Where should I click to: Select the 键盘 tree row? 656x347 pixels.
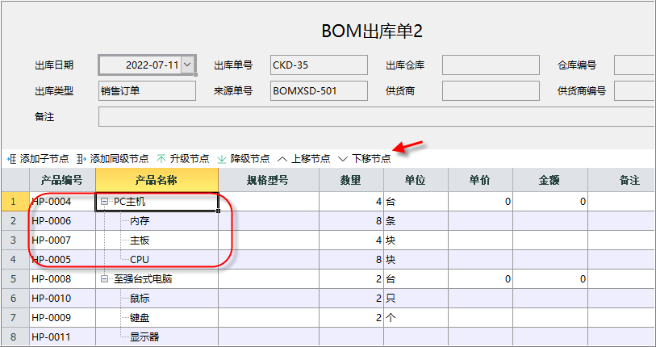[x=157, y=318]
